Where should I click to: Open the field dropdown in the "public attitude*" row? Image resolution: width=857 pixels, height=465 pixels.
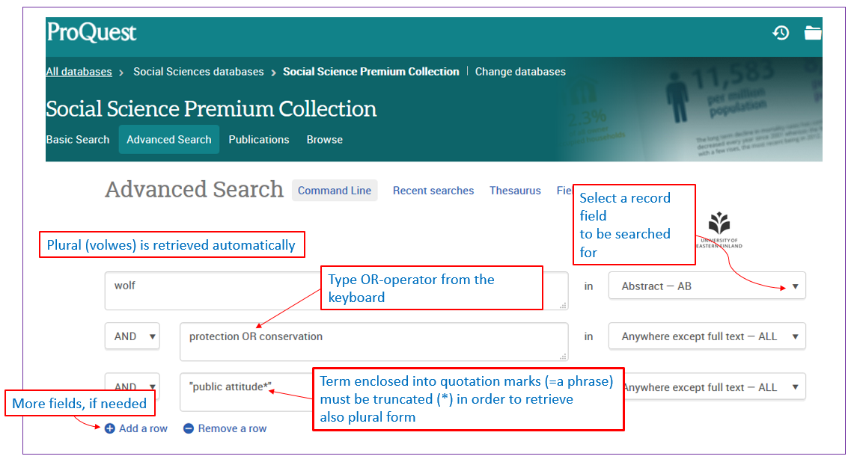point(713,387)
